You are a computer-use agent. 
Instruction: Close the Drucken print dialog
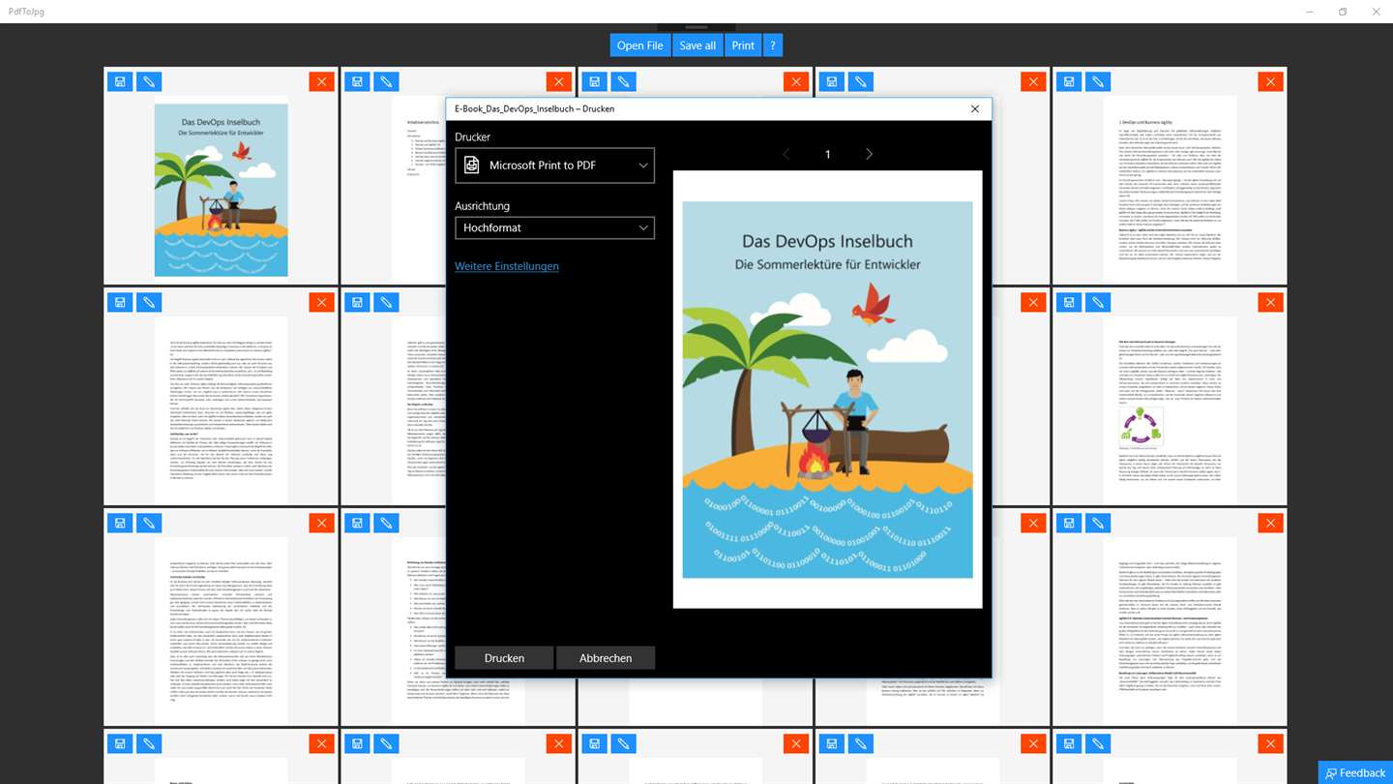pyautogui.click(x=974, y=108)
